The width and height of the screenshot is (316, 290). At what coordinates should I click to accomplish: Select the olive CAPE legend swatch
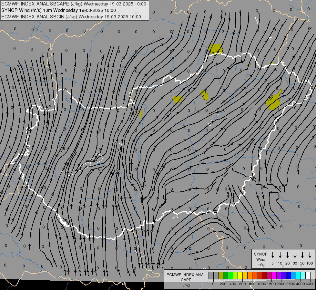221,275
